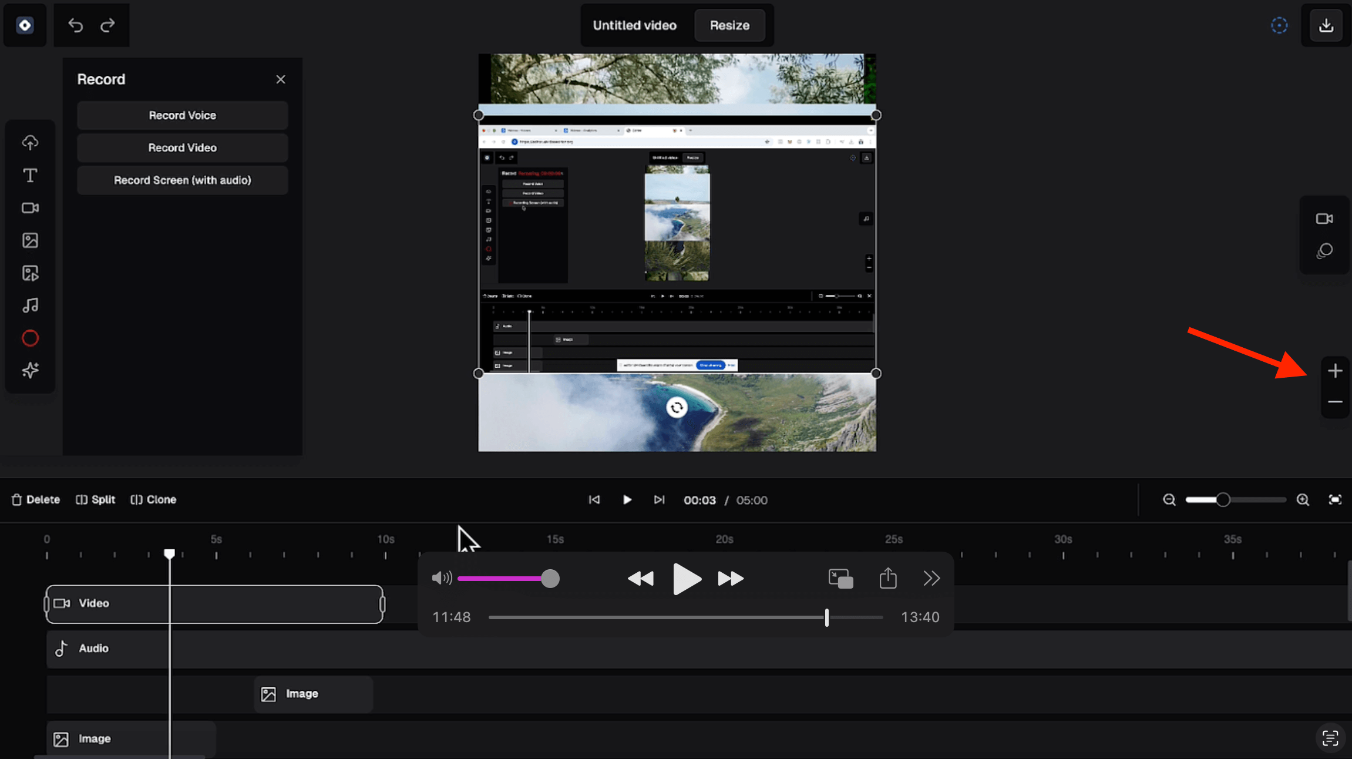
Task: Select the Text tool in sidebar
Action: click(30, 175)
